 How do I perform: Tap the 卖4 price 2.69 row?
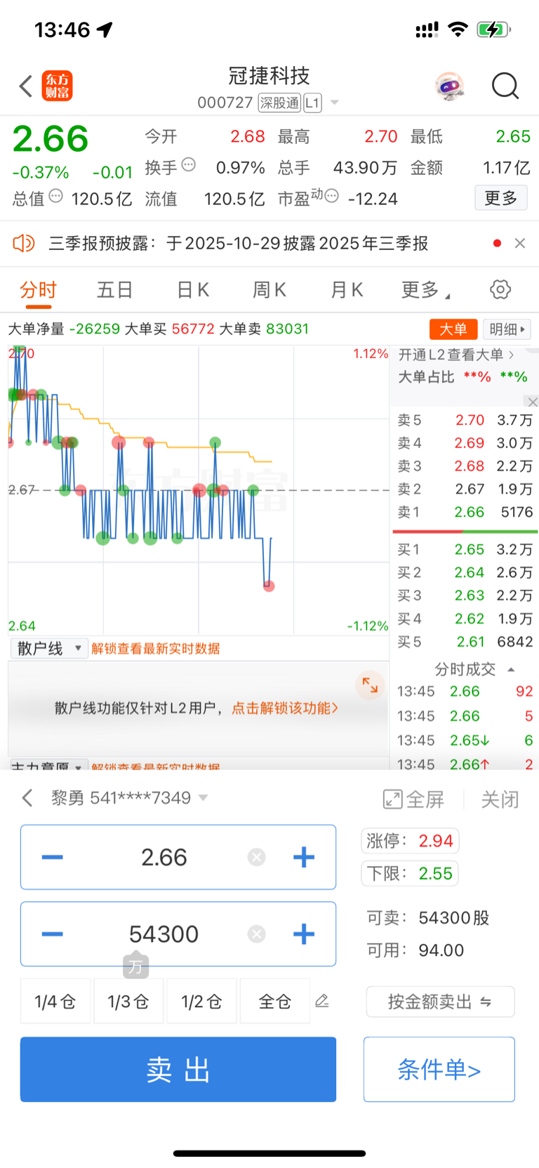(x=465, y=443)
